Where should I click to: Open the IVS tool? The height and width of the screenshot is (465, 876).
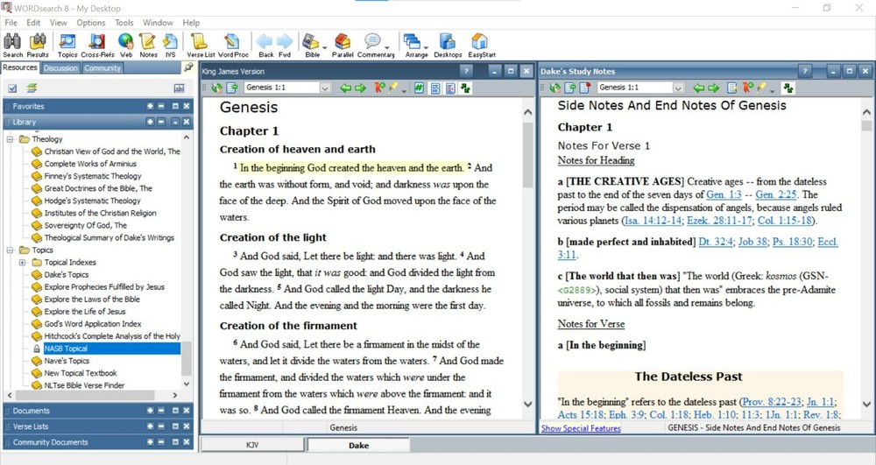pyautogui.click(x=171, y=46)
